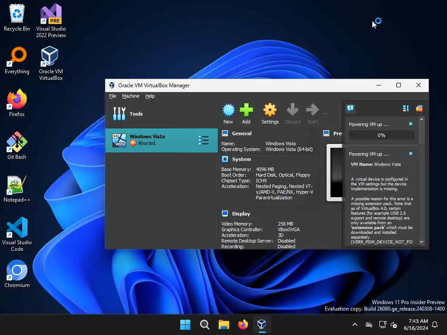Open the Windows Start menu

[x=185, y=325]
